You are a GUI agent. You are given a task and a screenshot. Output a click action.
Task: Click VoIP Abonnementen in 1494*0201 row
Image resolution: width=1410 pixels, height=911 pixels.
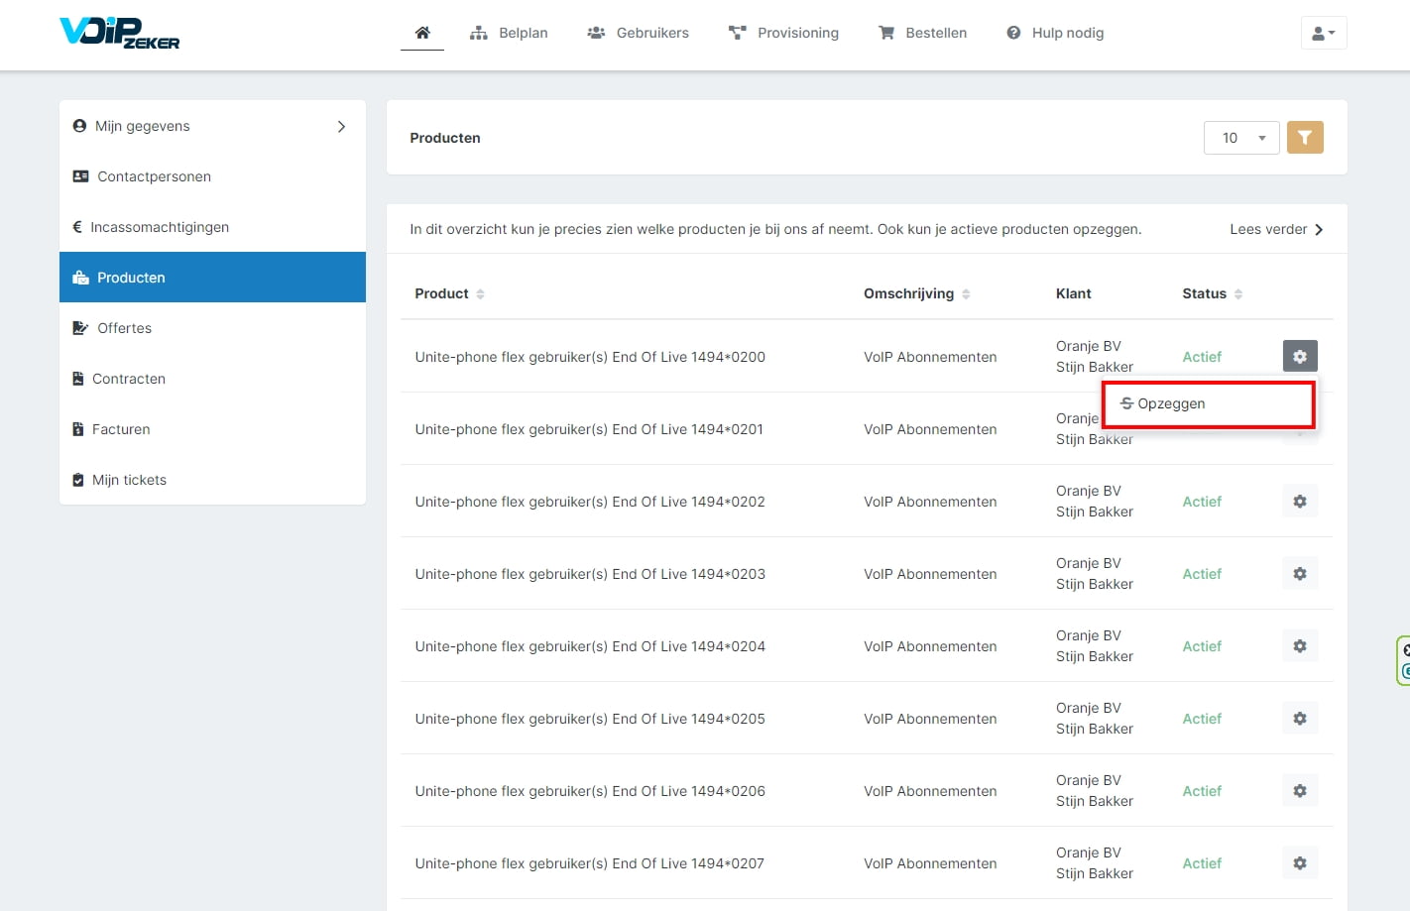[x=930, y=429]
